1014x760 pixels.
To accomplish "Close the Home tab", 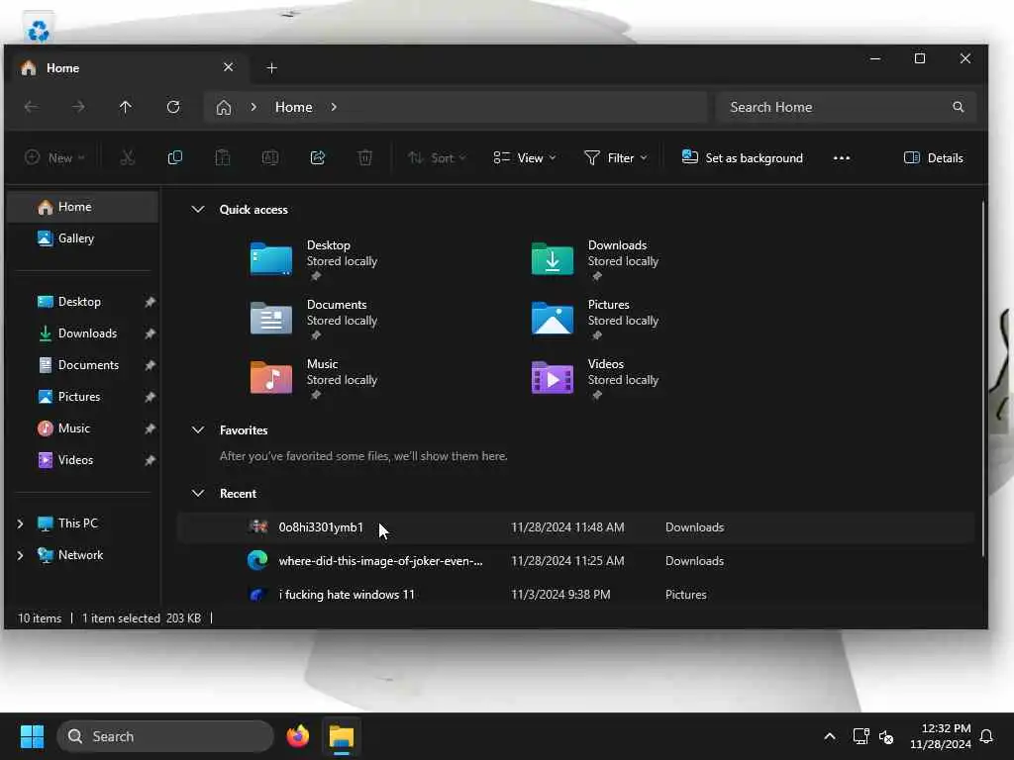I will (x=229, y=67).
